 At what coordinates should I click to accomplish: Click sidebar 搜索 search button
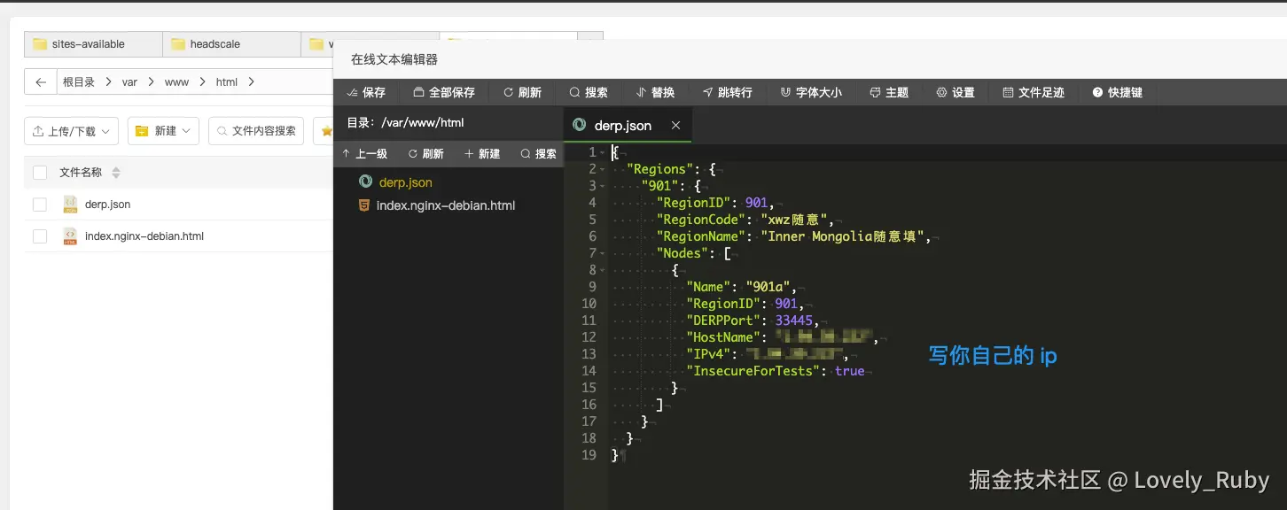(539, 153)
